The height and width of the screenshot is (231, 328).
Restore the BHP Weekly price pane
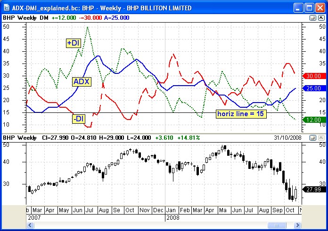(x=312, y=138)
